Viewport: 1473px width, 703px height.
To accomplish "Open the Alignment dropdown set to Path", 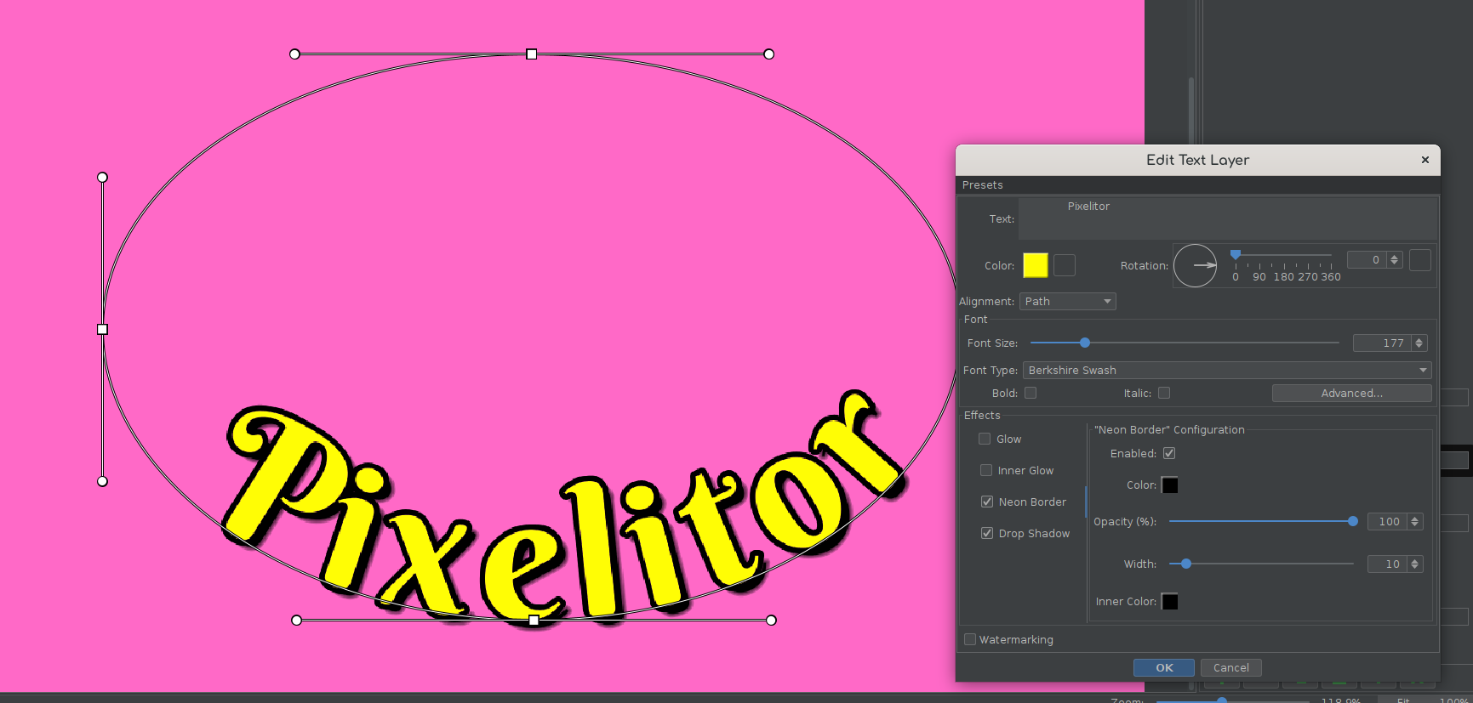I will coord(1067,301).
